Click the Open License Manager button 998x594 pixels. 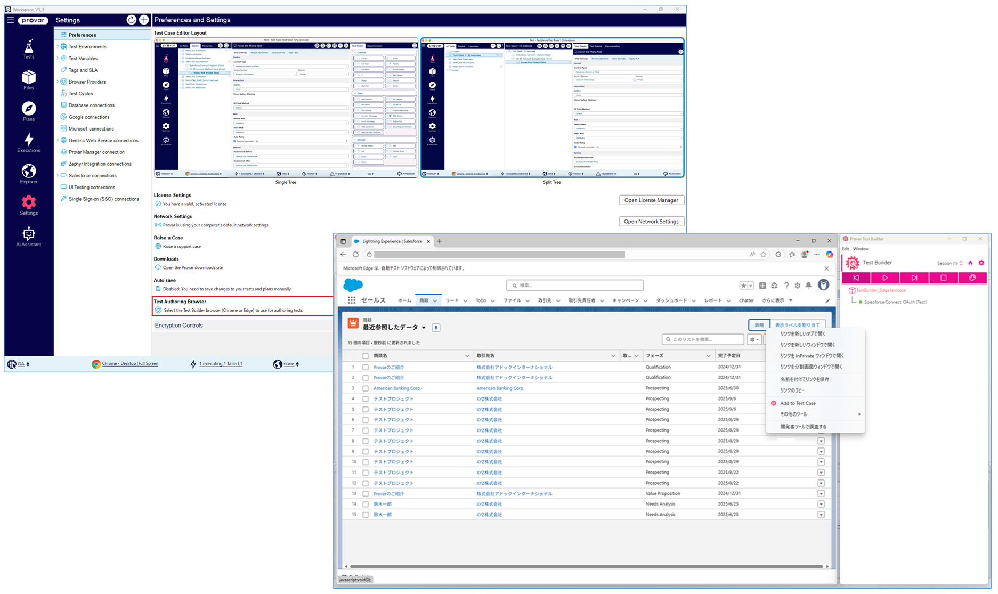click(x=651, y=200)
